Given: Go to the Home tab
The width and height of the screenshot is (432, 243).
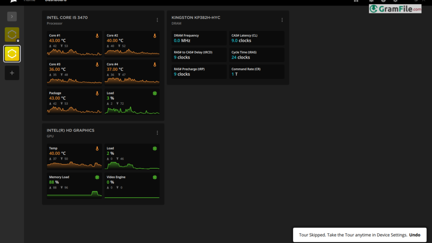Looking at the screenshot, I should (30, 1).
